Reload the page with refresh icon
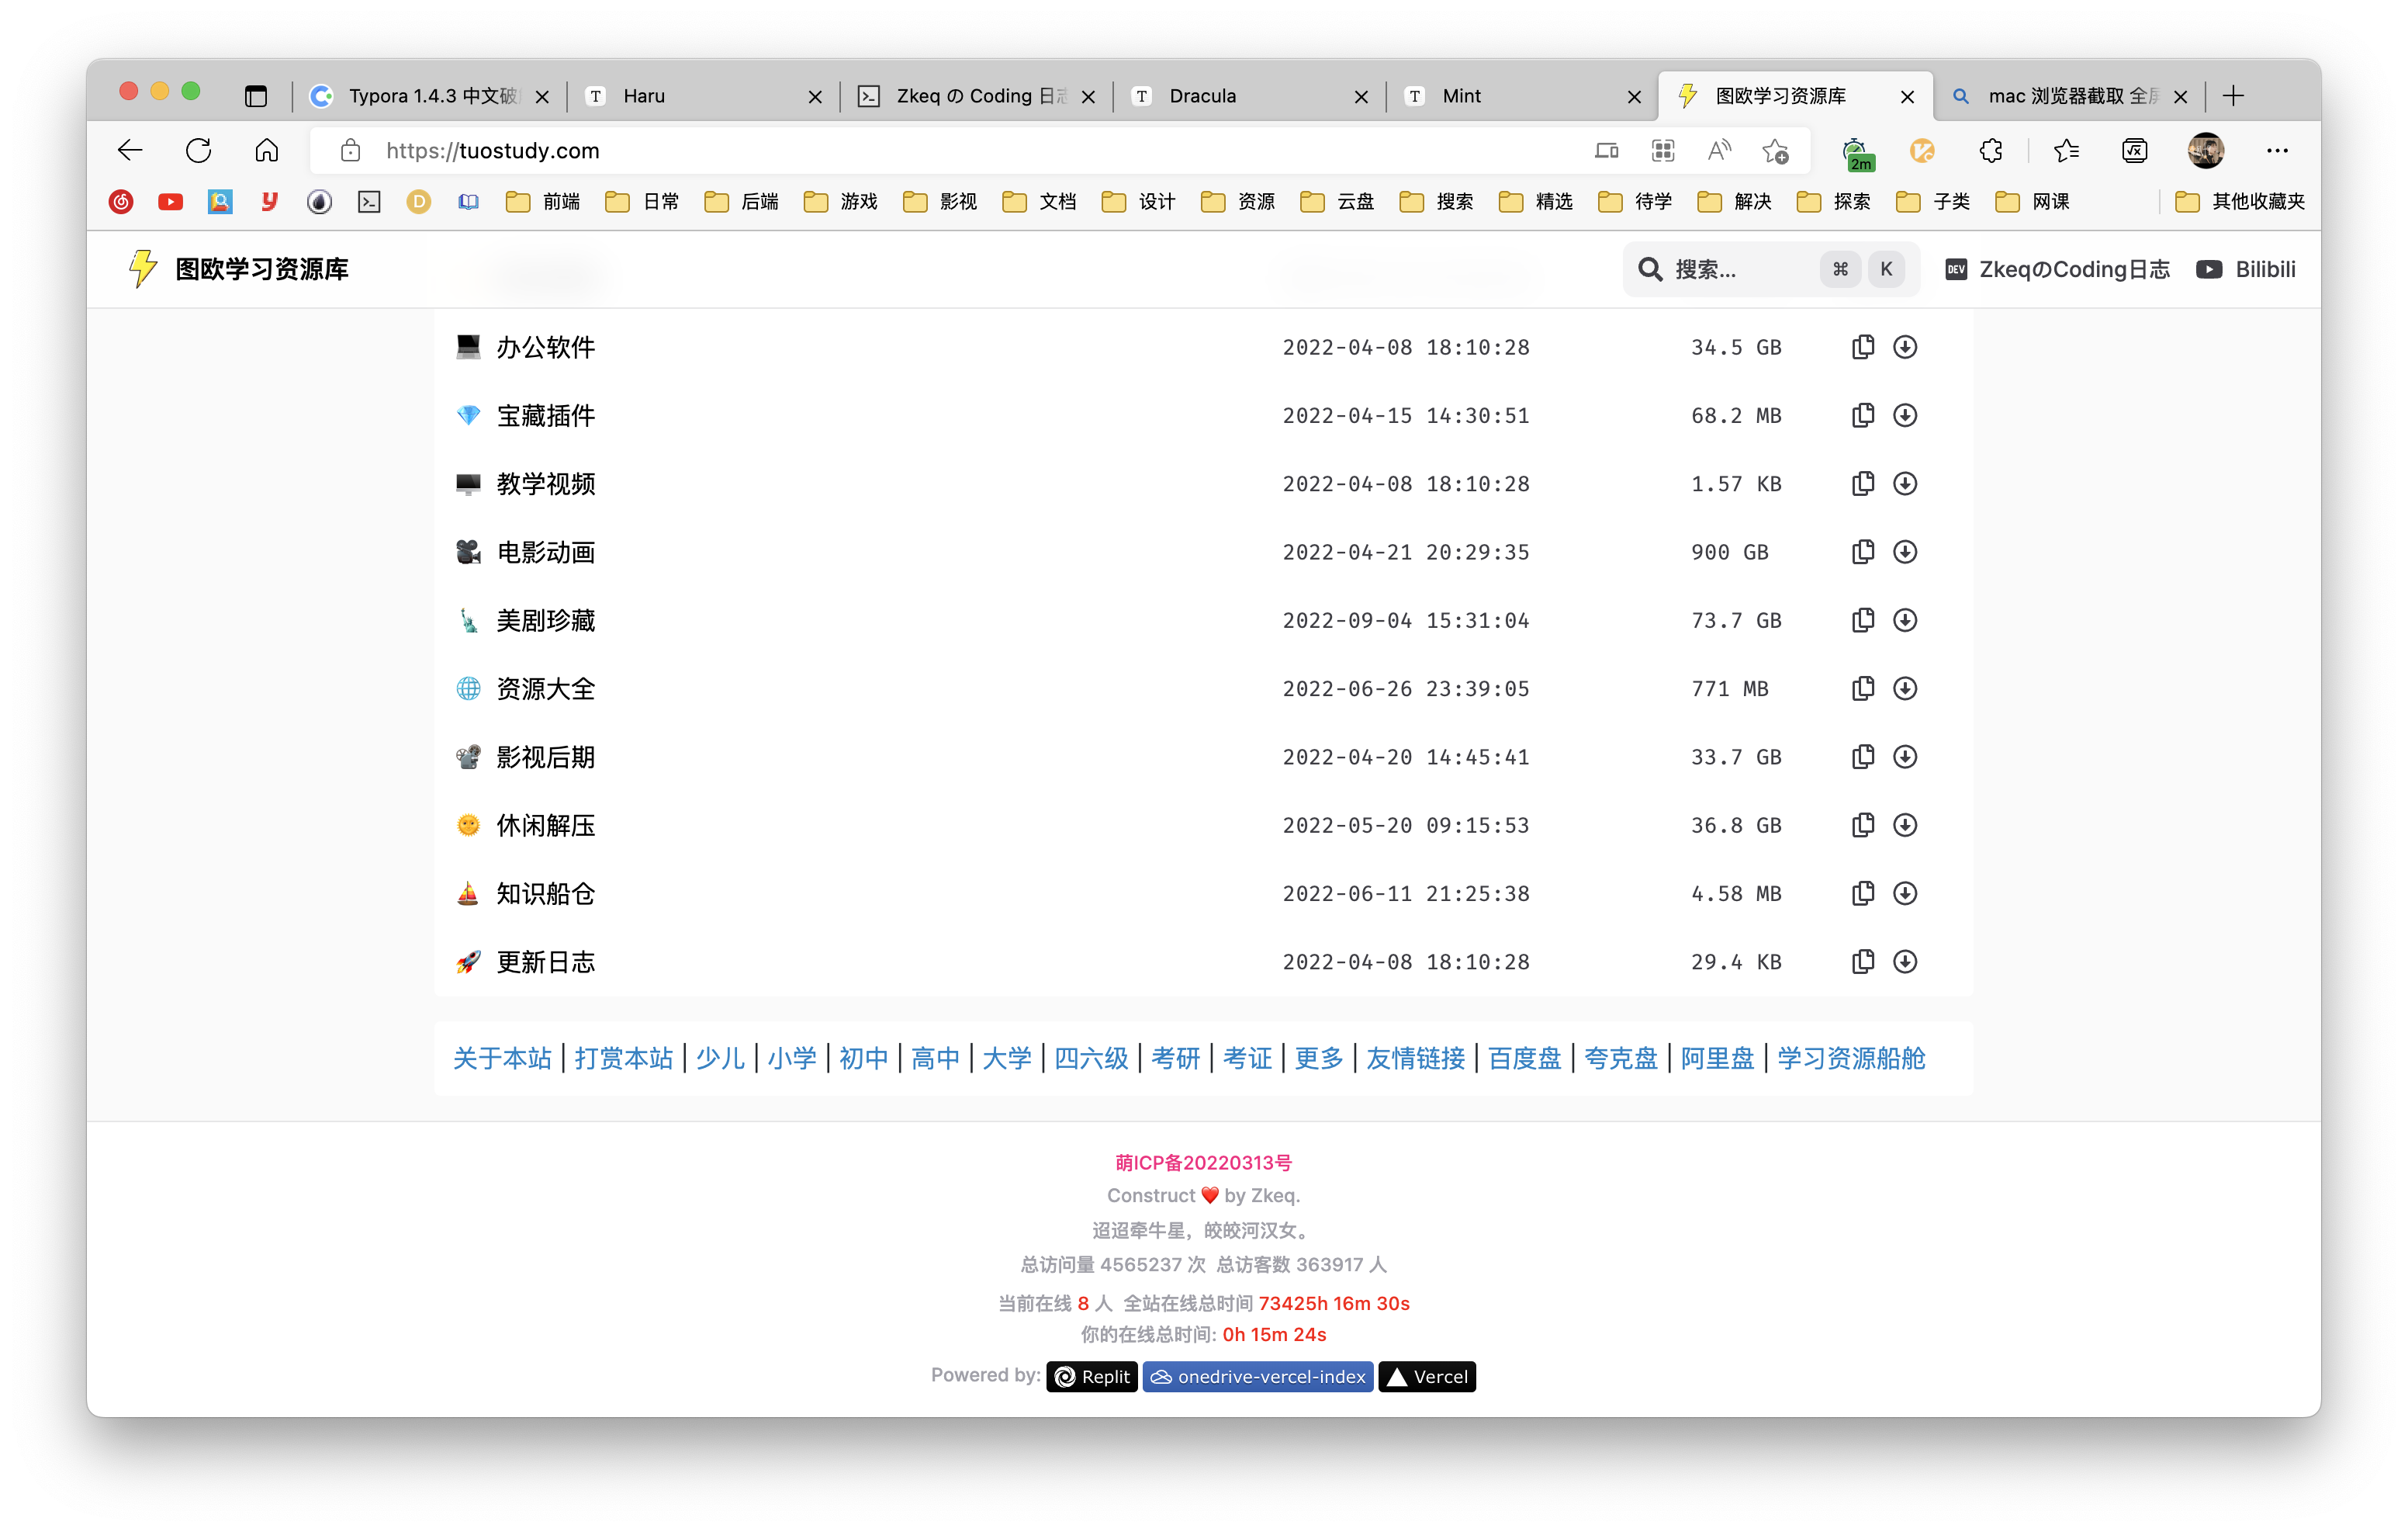2408x1532 pixels. (x=199, y=151)
